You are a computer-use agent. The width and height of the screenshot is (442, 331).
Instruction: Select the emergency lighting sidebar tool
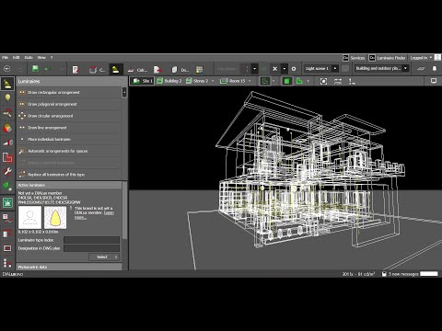pos(7,202)
